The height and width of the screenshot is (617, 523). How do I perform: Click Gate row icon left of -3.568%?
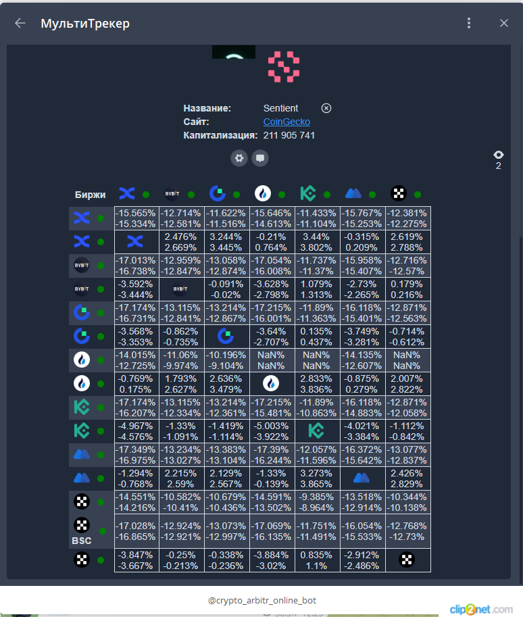[x=82, y=336]
